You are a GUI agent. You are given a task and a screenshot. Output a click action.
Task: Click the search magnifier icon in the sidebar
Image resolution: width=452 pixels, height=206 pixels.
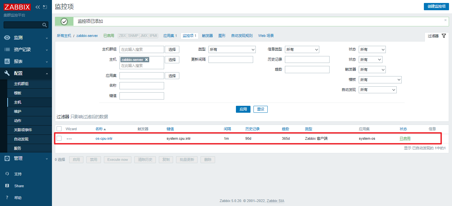click(x=45, y=25)
